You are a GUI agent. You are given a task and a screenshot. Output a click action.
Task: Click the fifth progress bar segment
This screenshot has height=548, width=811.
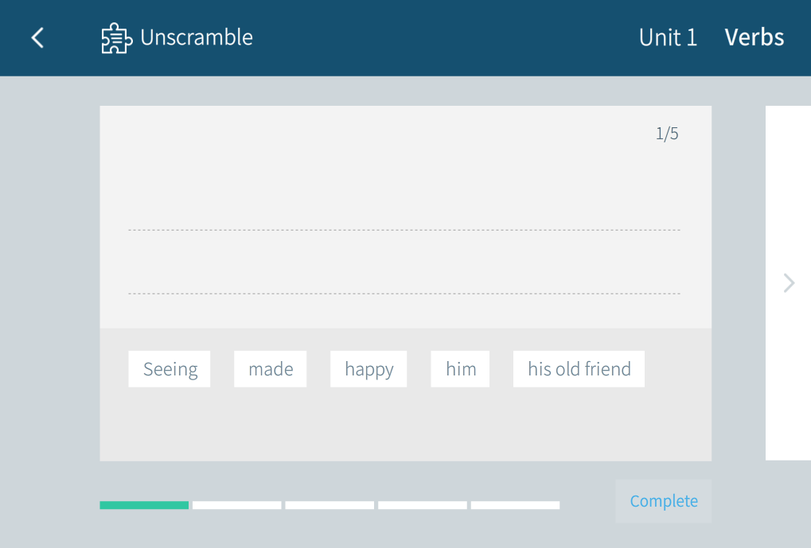pyautogui.click(x=515, y=505)
